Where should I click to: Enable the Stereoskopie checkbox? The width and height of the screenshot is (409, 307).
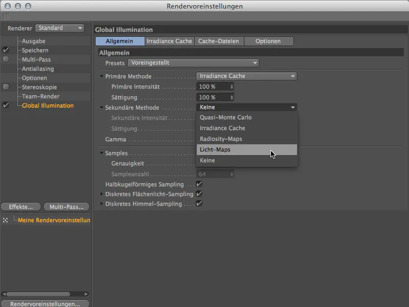pyautogui.click(x=6, y=86)
